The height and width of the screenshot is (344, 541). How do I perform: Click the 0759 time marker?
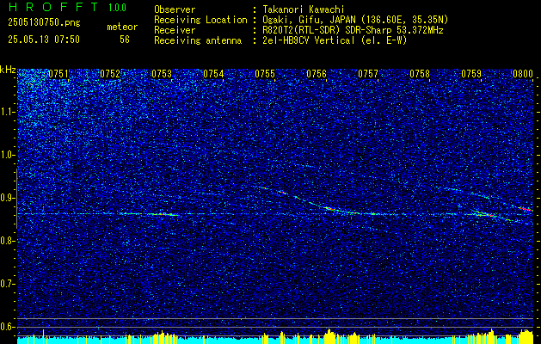coord(471,74)
